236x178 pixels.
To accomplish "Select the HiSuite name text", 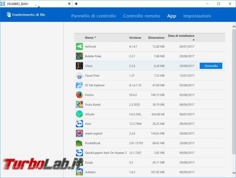I will point(90,114).
